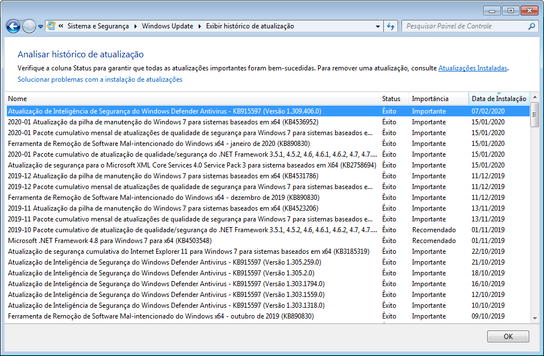Refresh the page with the refresh icon
The image size is (544, 356).
[x=391, y=26]
